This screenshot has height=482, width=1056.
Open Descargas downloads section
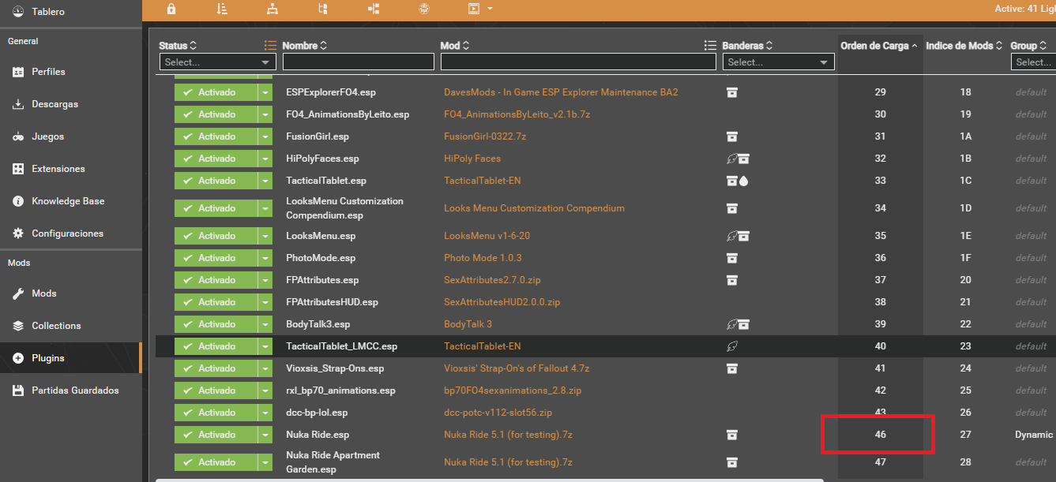(71, 104)
